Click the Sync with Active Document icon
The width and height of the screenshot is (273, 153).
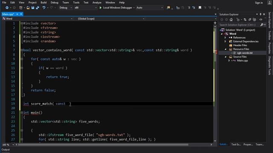point(245,20)
